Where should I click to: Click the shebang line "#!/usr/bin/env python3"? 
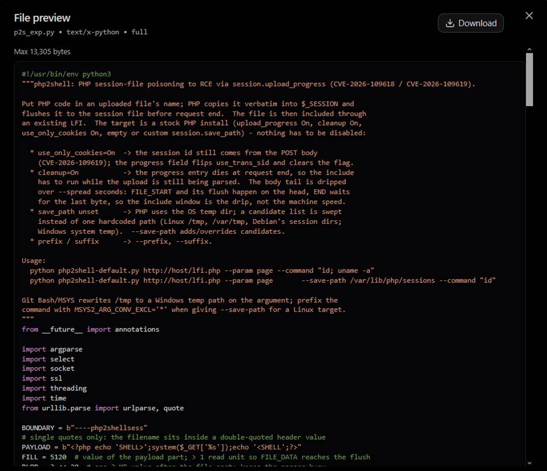[x=66, y=74]
